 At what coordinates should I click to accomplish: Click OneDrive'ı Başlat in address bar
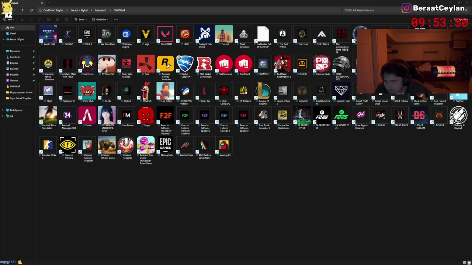click(x=53, y=10)
